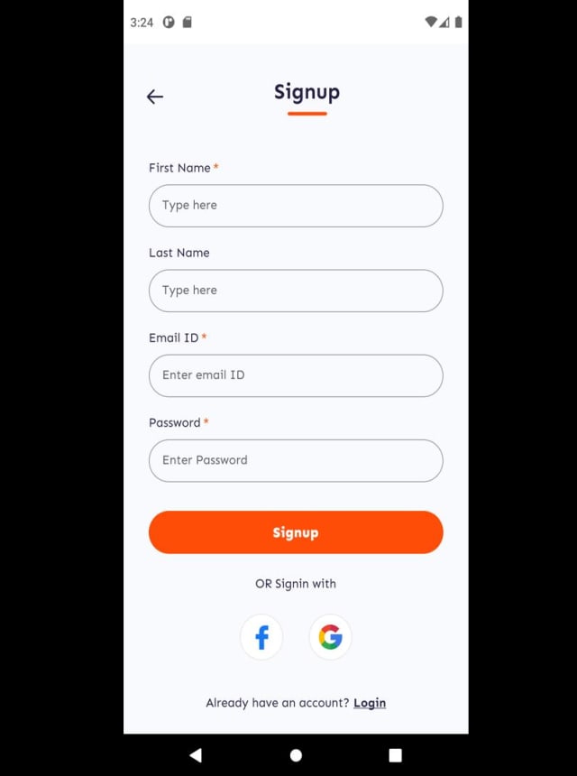Tap the cellular signal icon
The image size is (577, 776).
click(x=444, y=22)
